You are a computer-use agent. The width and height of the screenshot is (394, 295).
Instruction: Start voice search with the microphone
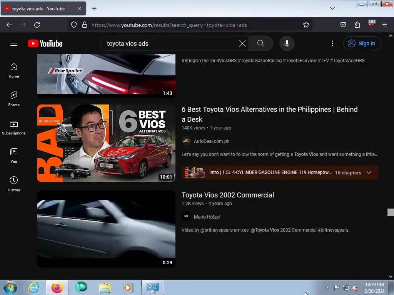(x=287, y=43)
